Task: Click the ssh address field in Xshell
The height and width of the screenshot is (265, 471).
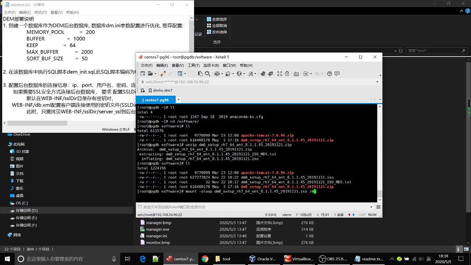Action: click(259, 82)
